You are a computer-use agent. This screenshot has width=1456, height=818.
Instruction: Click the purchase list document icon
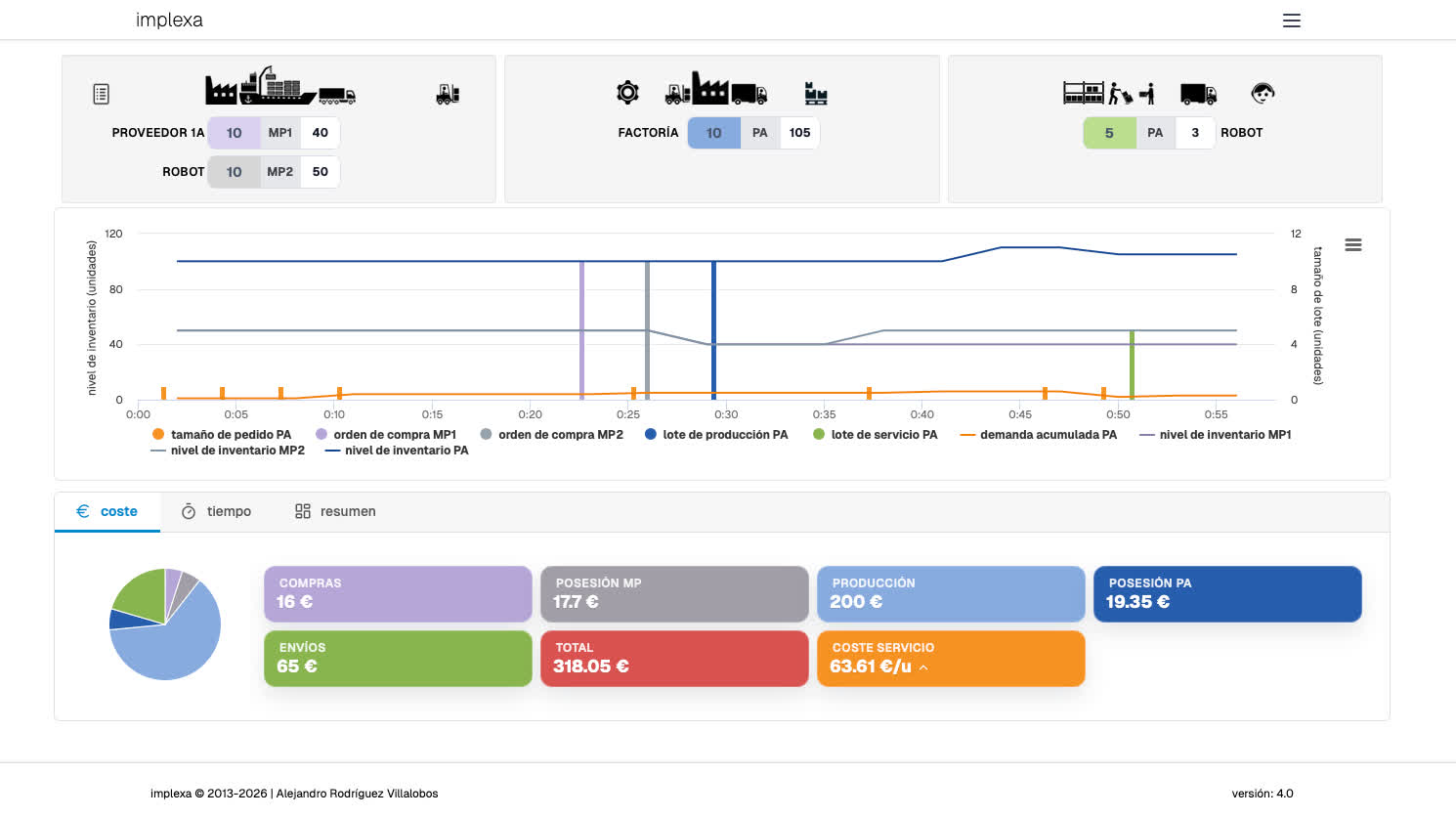pyautogui.click(x=101, y=94)
